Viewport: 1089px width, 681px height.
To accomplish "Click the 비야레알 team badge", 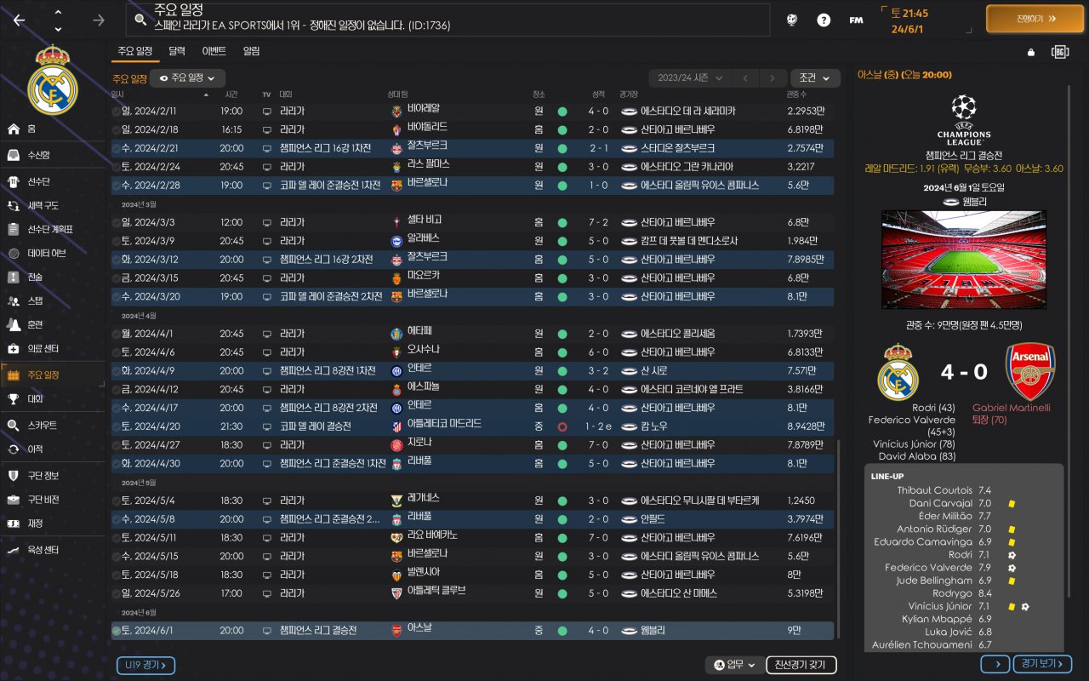I will pyautogui.click(x=396, y=112).
